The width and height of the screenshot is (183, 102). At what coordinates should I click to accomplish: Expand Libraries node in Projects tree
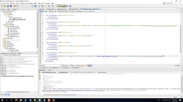pyautogui.click(x=3, y=42)
